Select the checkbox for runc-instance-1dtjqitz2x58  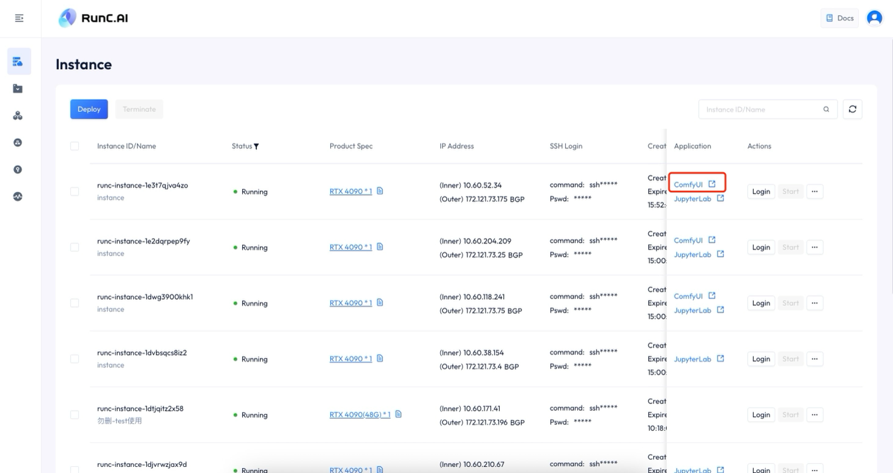(75, 415)
